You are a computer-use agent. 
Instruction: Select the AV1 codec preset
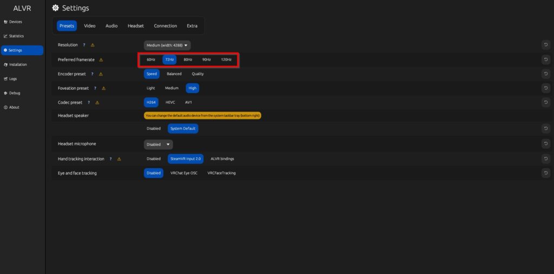pos(189,102)
